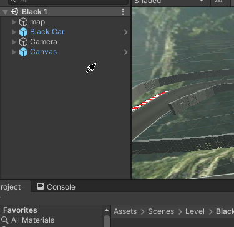Expand the Camera object foldout arrow
The width and height of the screenshot is (234, 227).
pos(14,42)
